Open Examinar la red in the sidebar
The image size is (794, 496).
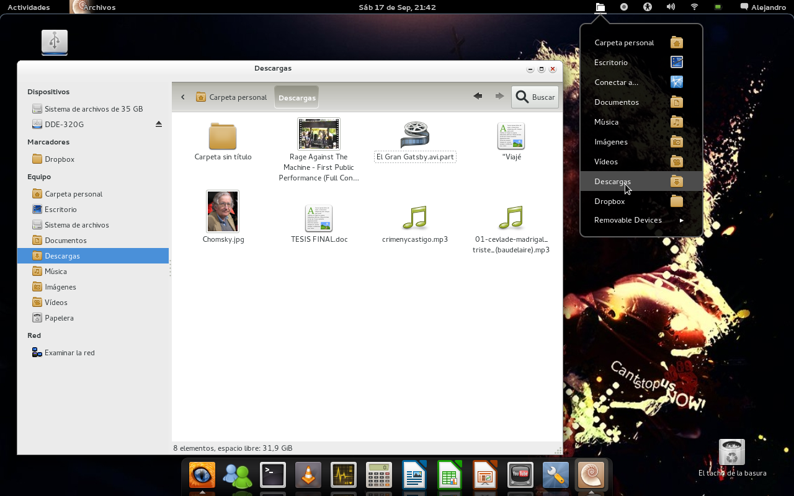click(x=93, y=352)
